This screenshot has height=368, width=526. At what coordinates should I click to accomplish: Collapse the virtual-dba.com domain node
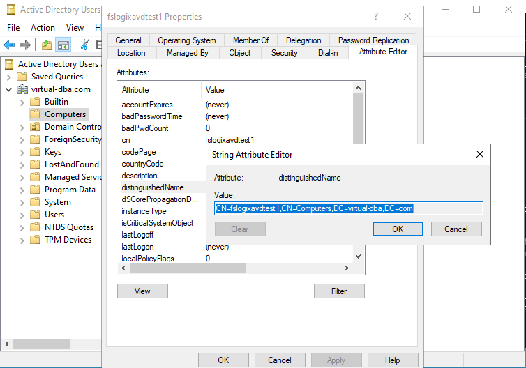(x=9, y=89)
